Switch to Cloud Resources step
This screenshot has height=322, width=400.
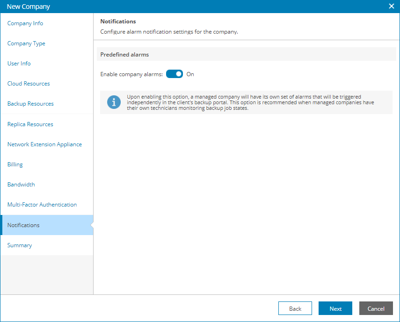pyautogui.click(x=29, y=84)
